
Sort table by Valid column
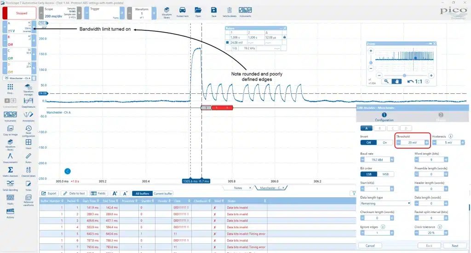[218, 201]
